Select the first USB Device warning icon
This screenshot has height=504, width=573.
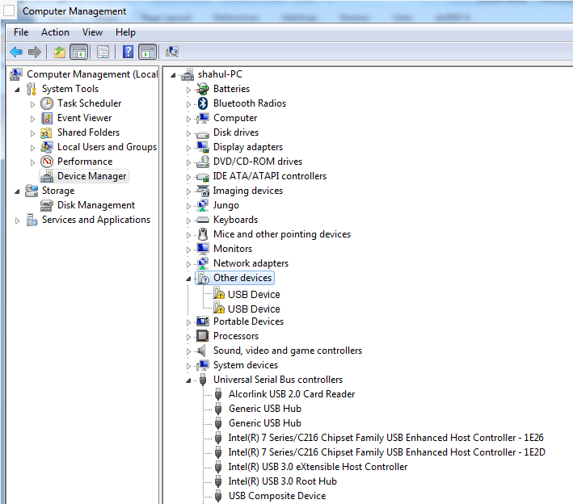pos(219,295)
